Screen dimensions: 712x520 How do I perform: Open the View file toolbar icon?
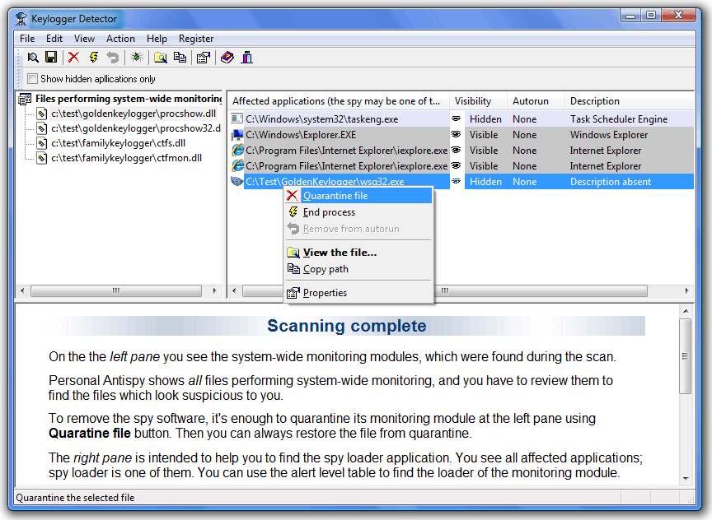click(x=161, y=58)
